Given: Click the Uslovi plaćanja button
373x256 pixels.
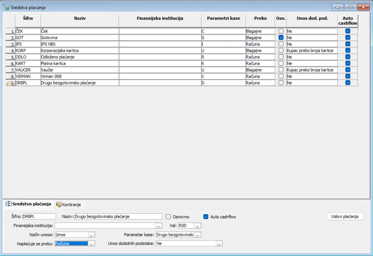Looking at the screenshot, I should pyautogui.click(x=345, y=216).
